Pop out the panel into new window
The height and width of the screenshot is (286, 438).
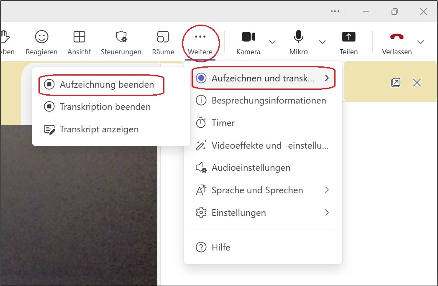[x=395, y=83]
